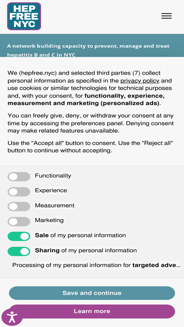Select the Functionality label text
The height and width of the screenshot is (327, 184).
[x=53, y=176]
